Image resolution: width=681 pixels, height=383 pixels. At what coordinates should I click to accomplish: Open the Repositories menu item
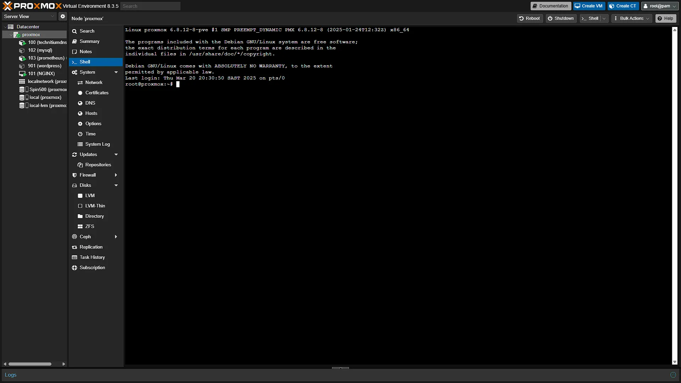click(96, 165)
